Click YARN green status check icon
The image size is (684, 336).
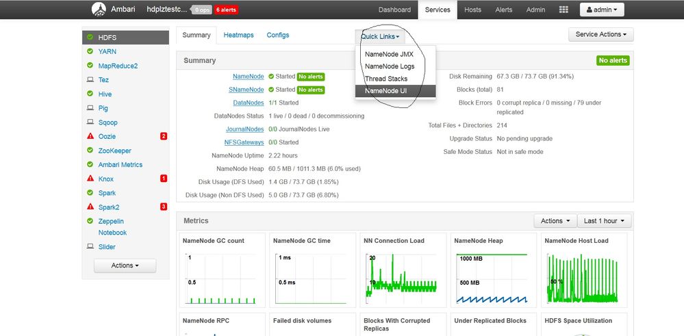click(x=90, y=51)
